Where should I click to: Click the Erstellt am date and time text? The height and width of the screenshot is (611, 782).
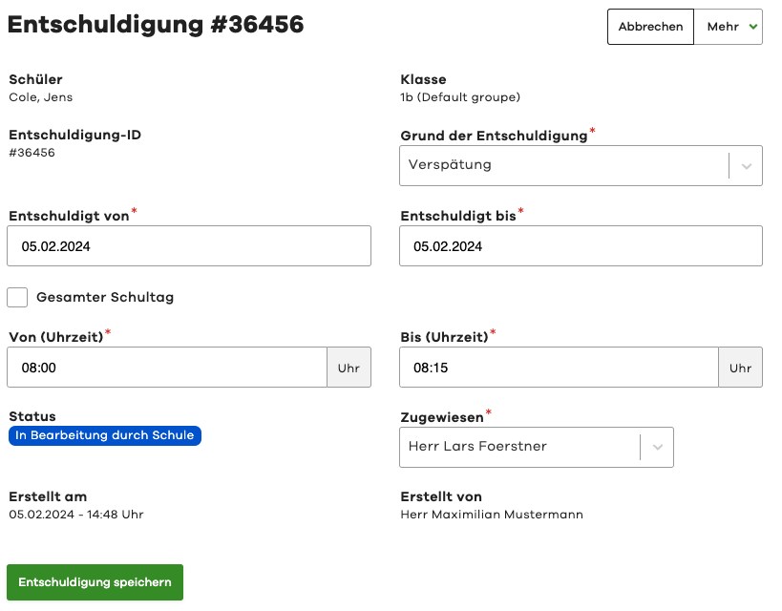click(x=76, y=515)
